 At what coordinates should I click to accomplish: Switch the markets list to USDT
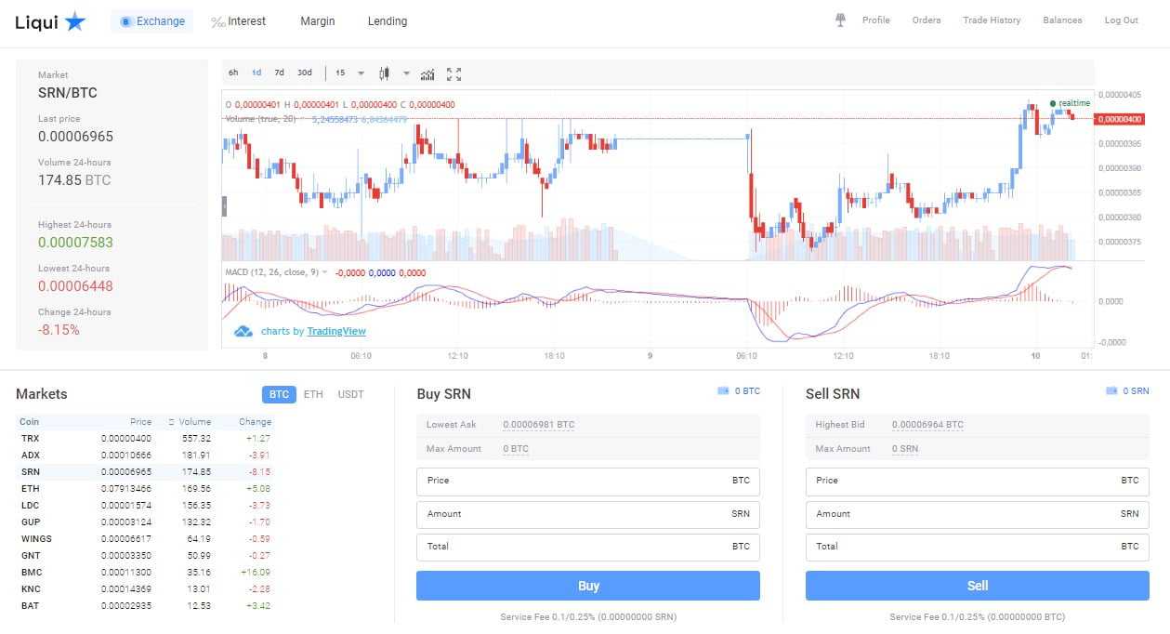point(350,394)
